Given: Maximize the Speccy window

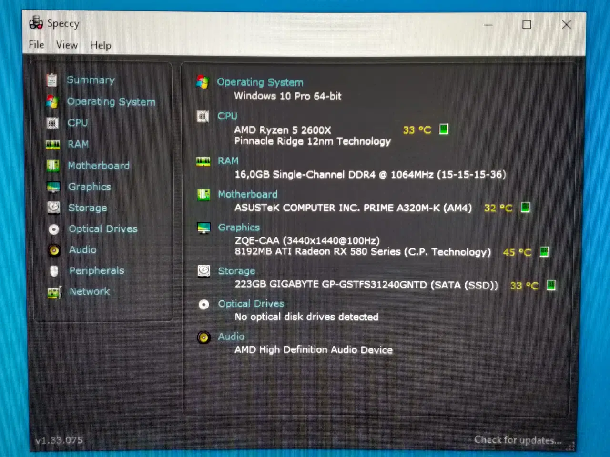Looking at the screenshot, I should [527, 24].
